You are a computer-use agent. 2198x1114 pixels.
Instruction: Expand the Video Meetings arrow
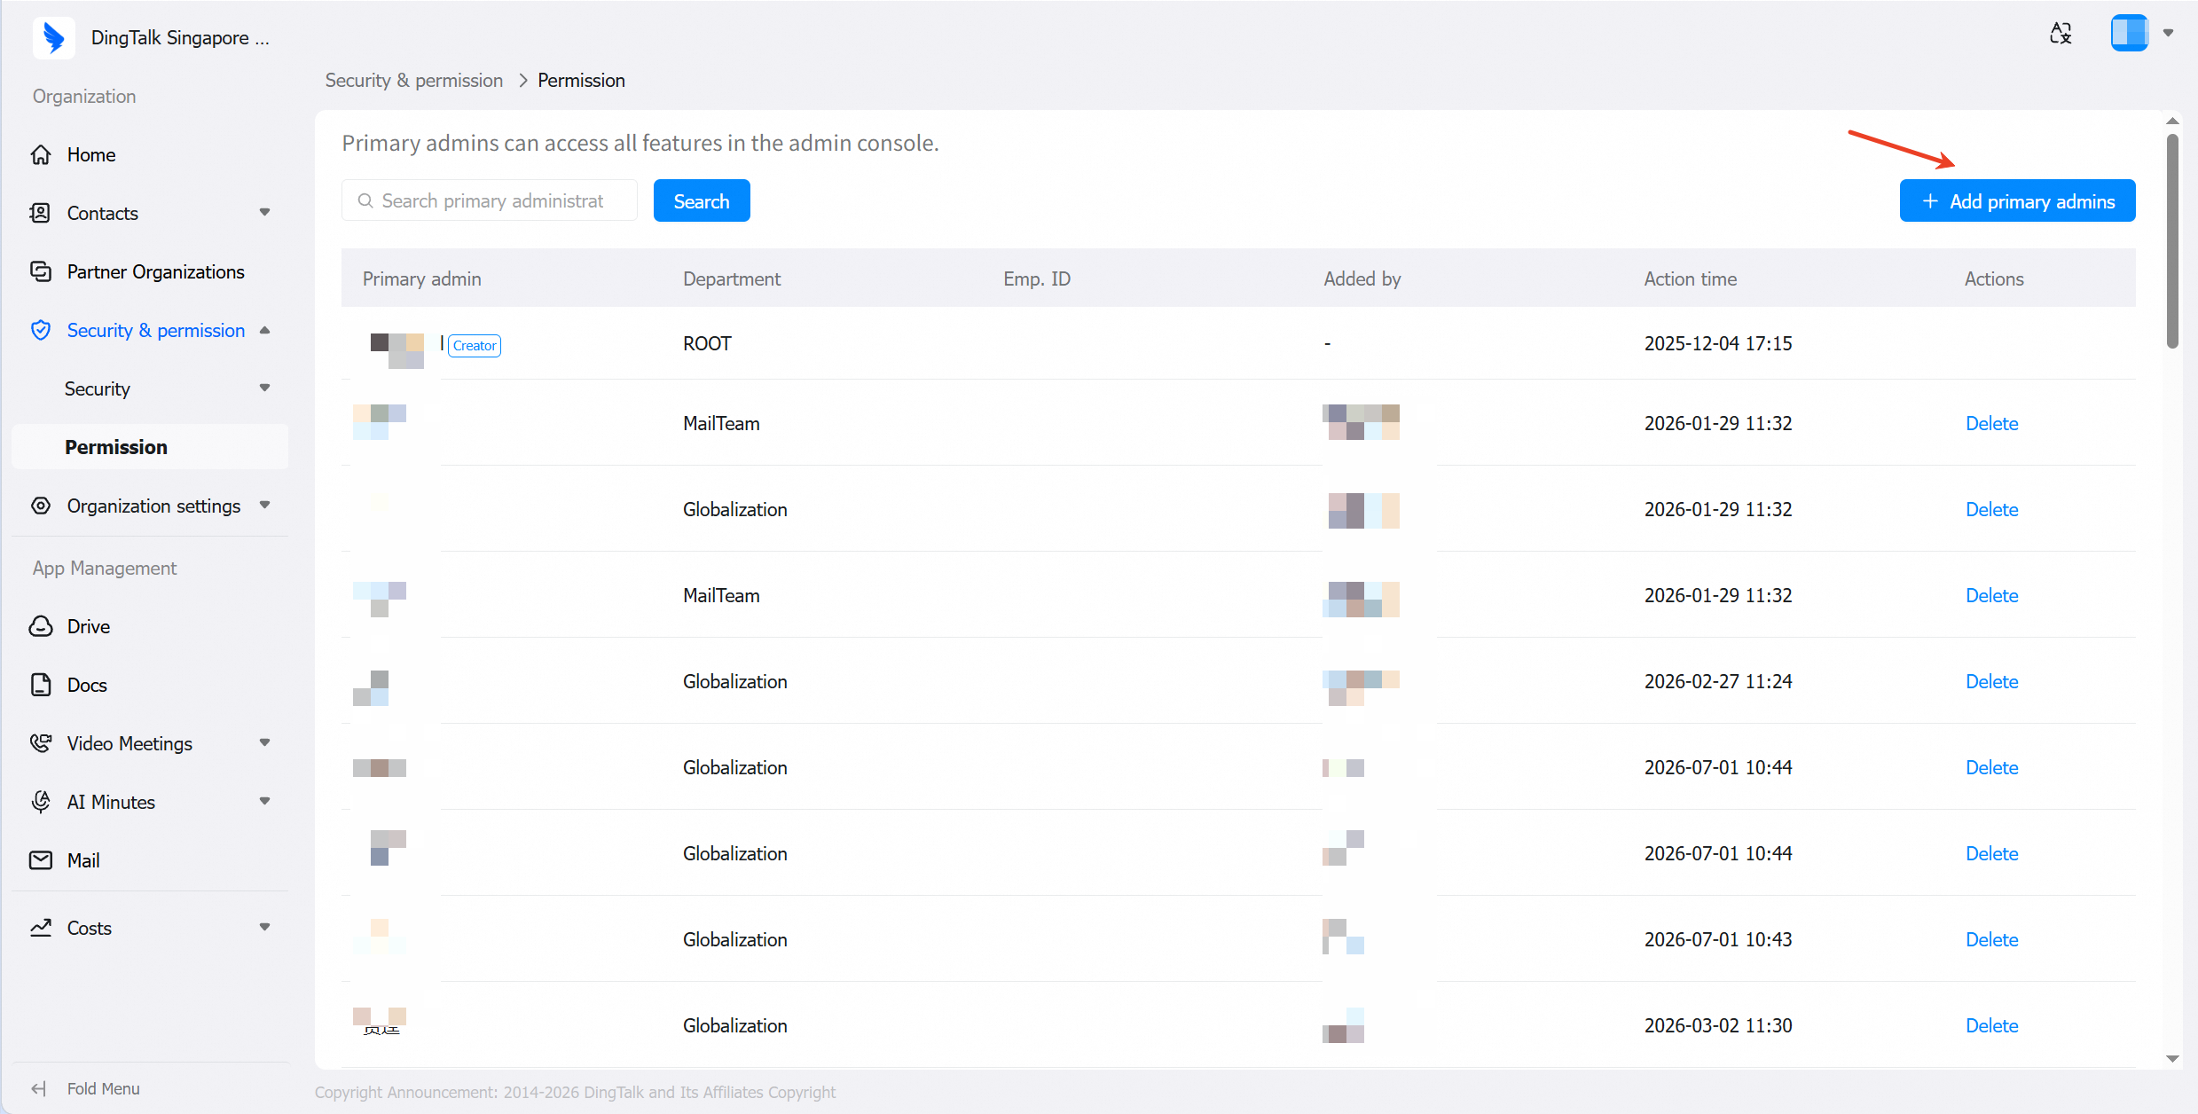[x=264, y=743]
